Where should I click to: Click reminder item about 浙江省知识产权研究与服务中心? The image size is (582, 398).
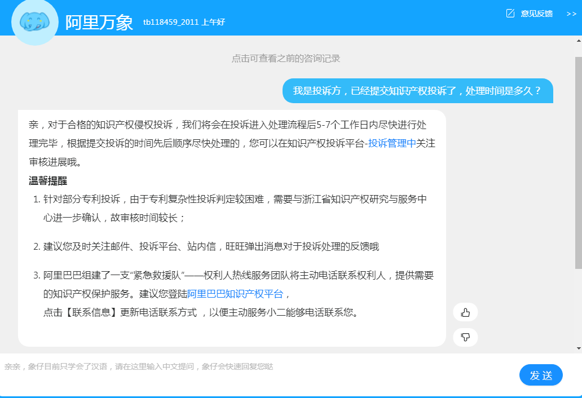(x=235, y=209)
